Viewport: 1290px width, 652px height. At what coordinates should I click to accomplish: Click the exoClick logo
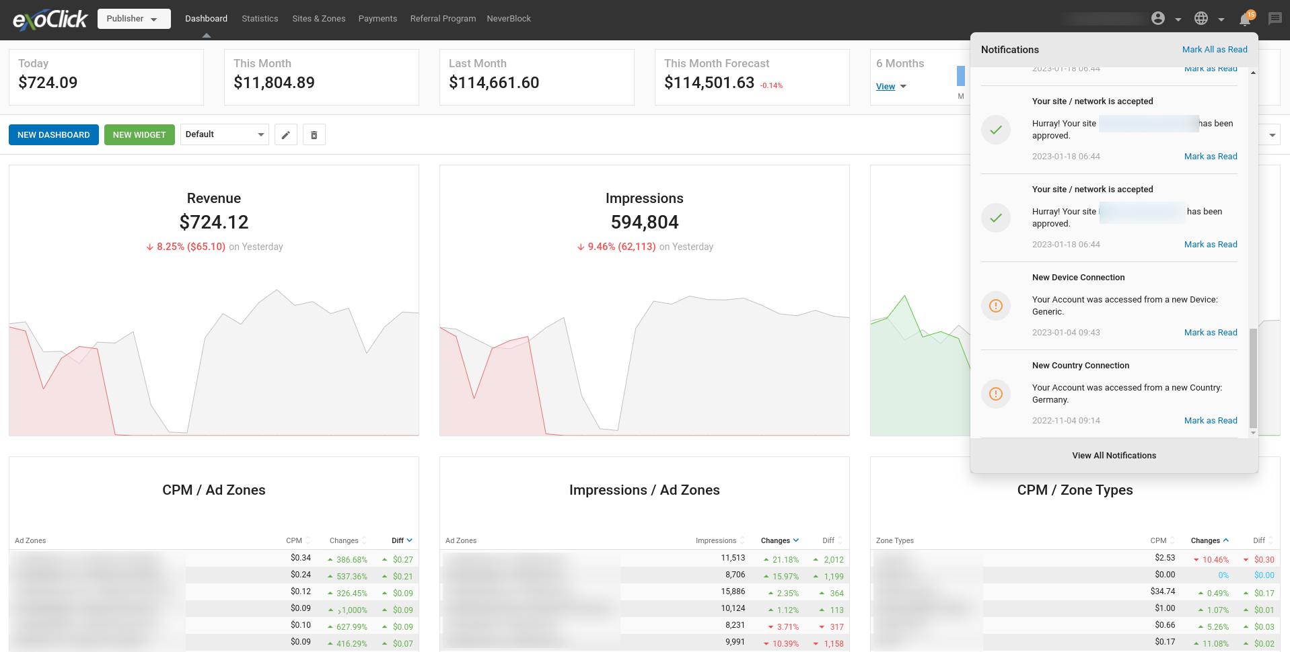50,19
